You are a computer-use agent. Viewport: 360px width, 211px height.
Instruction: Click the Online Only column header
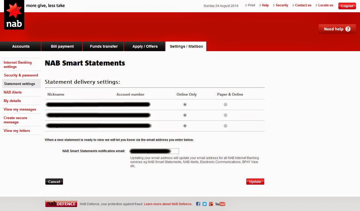(187, 94)
